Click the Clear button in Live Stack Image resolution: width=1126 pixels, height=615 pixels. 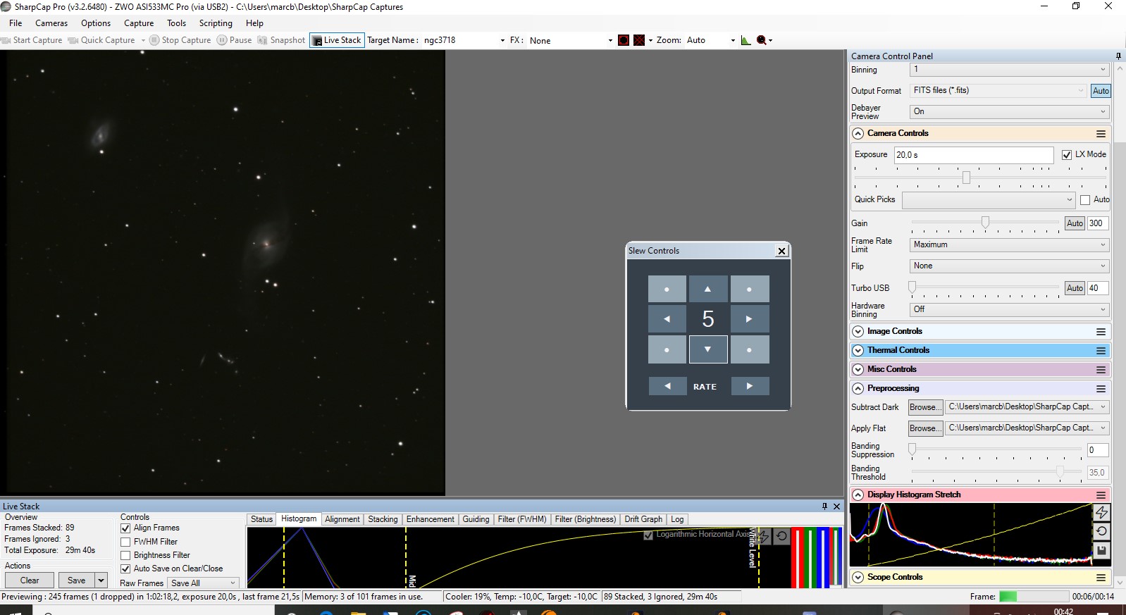(x=30, y=580)
